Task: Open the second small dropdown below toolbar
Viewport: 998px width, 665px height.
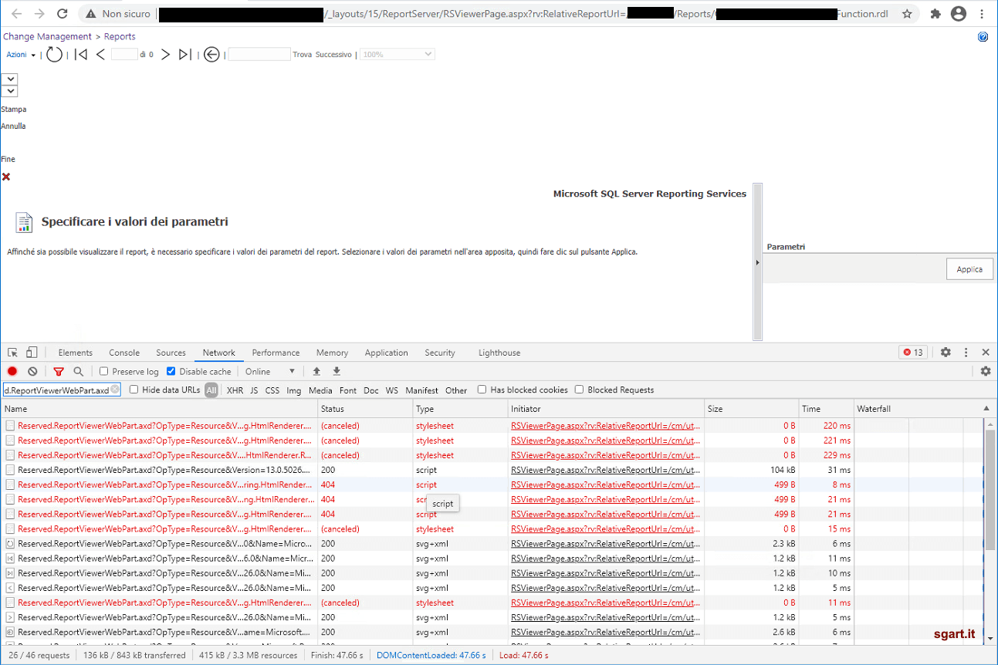Action: tap(9, 91)
